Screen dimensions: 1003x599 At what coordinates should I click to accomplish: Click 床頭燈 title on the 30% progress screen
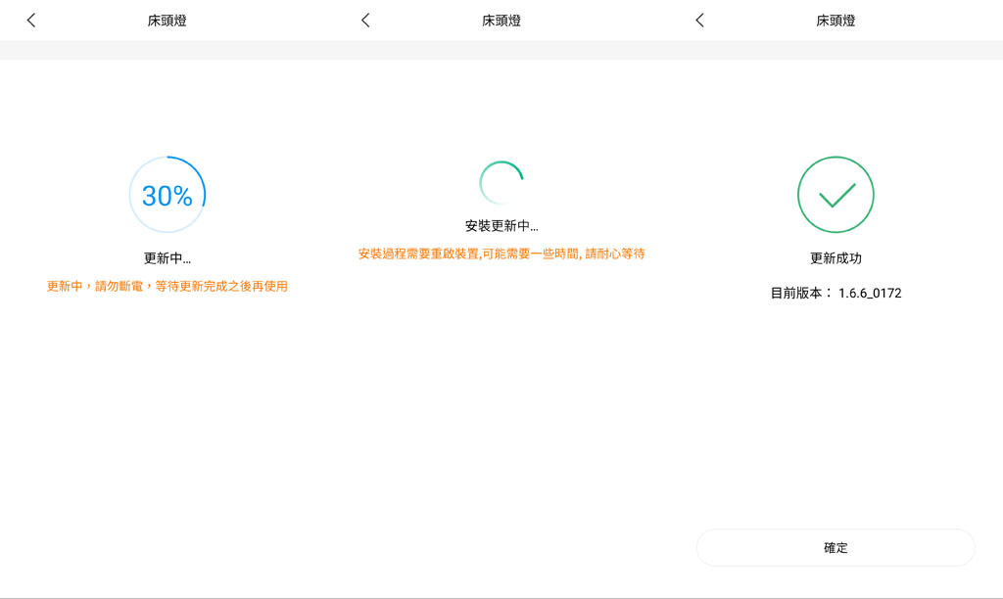[167, 21]
